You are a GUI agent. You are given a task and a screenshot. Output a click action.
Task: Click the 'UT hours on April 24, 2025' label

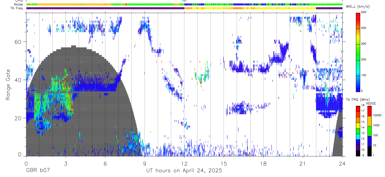pos(184,171)
